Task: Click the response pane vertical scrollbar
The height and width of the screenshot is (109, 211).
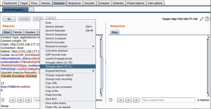Action: pyautogui.click(x=208, y=66)
